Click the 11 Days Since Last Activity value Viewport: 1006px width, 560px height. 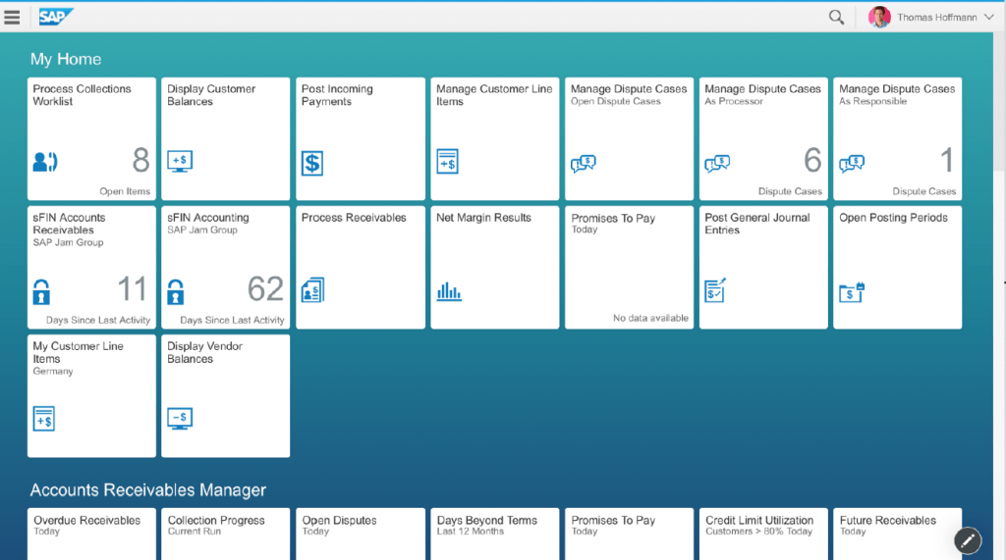click(133, 289)
